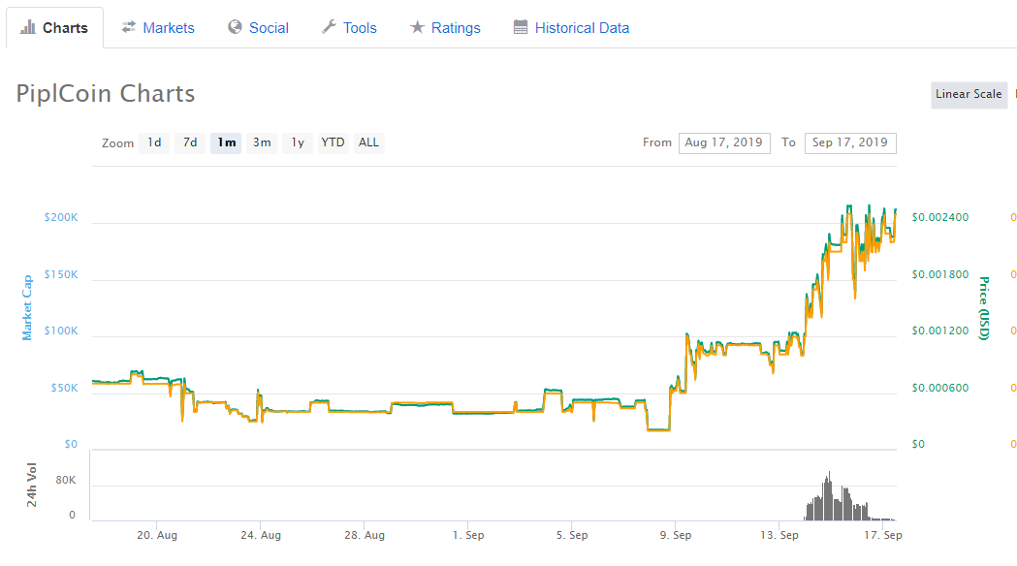This screenshot has height=566, width=1017.
Task: Set chart zoom to 1d
Action: click(x=154, y=142)
